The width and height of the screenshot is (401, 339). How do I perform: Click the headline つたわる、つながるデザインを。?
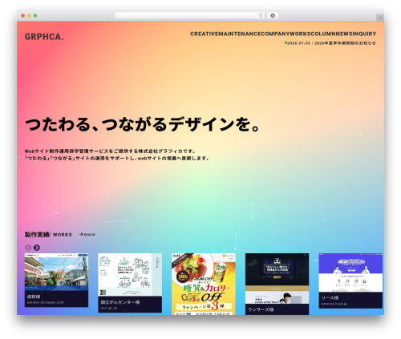tap(143, 124)
